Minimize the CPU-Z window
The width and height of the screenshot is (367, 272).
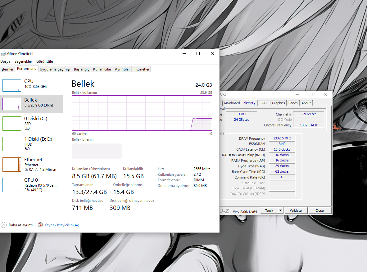point(297,94)
